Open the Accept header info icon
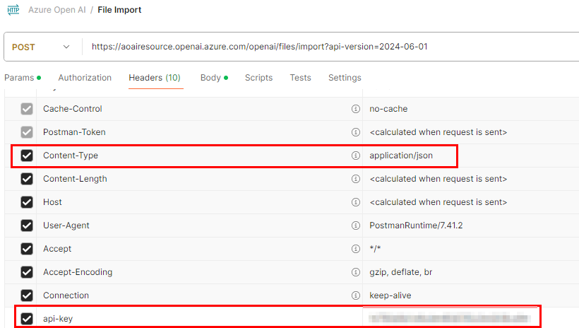This screenshot has width=579, height=328. tap(356, 249)
